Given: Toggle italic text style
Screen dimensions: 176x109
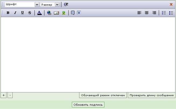Looking at the screenshot, I should 15,13.
